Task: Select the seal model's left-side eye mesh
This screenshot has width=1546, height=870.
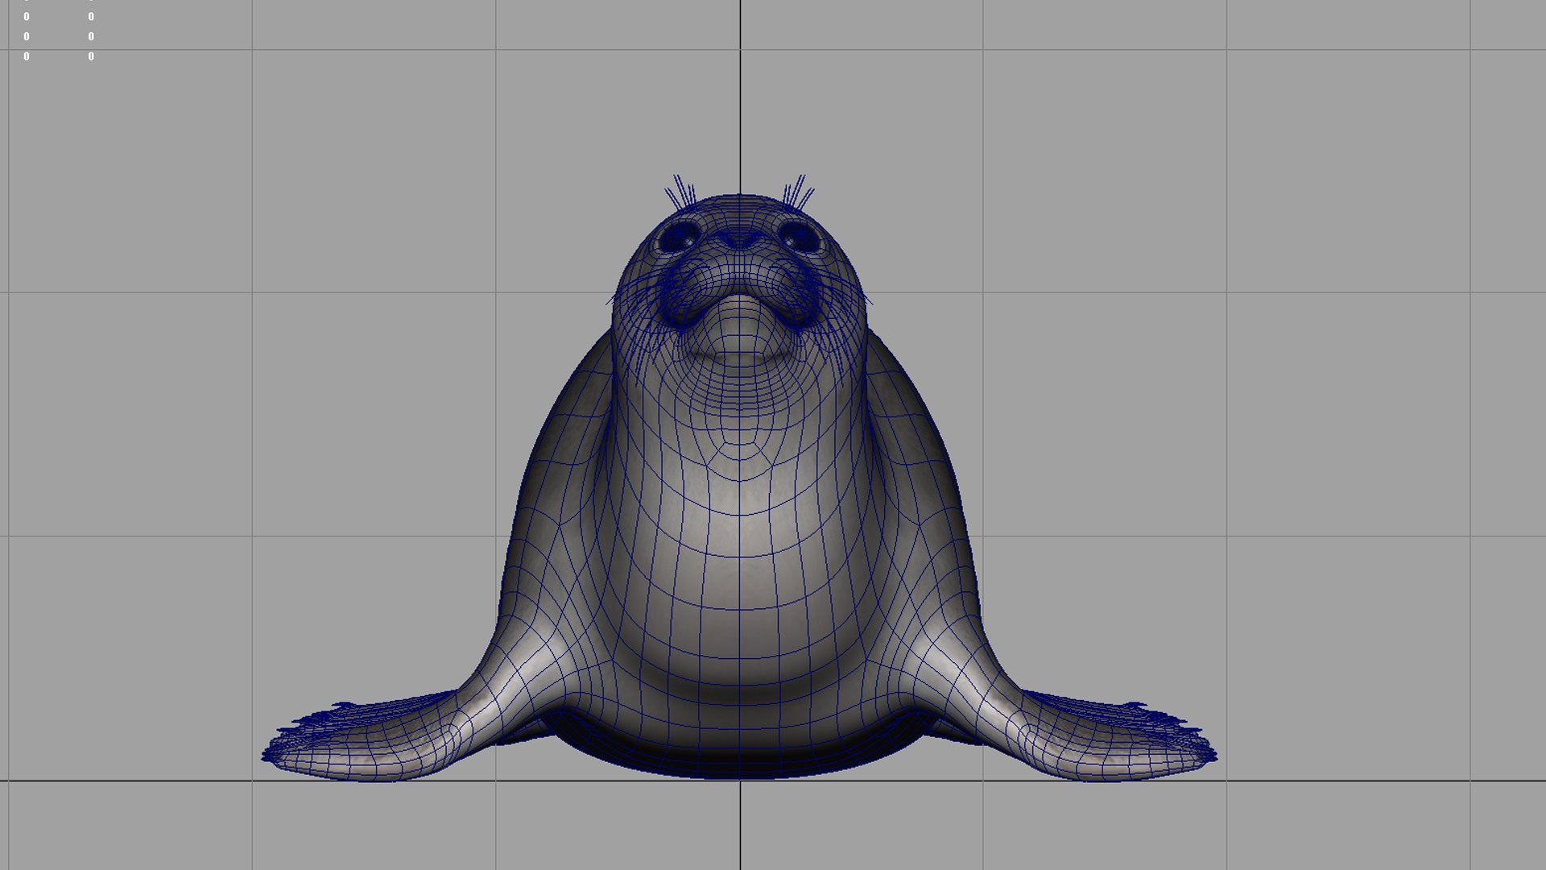Action: pyautogui.click(x=681, y=237)
